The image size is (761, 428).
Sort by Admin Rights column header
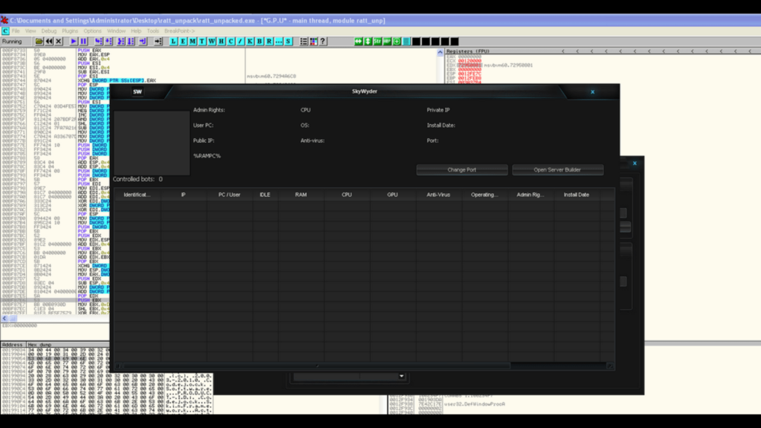click(x=531, y=195)
